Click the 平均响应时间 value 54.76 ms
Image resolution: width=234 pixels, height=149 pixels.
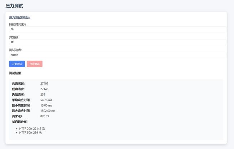46,100
